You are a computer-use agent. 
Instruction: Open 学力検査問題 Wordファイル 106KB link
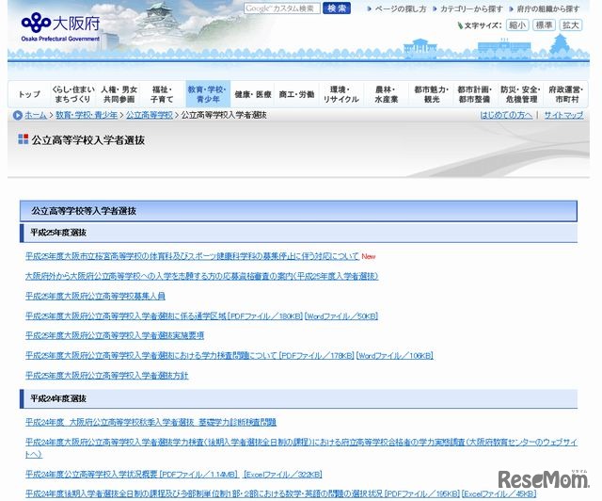coord(395,356)
